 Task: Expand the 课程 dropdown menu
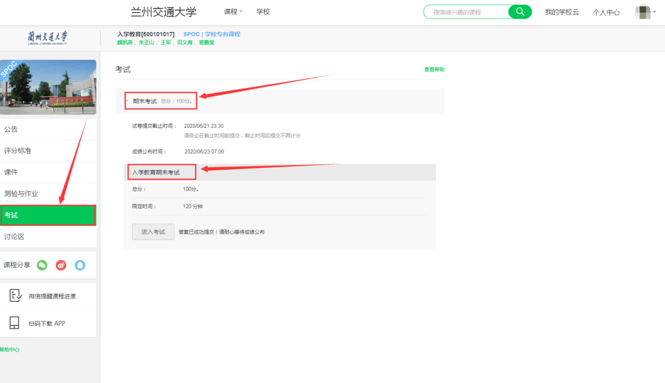[234, 12]
